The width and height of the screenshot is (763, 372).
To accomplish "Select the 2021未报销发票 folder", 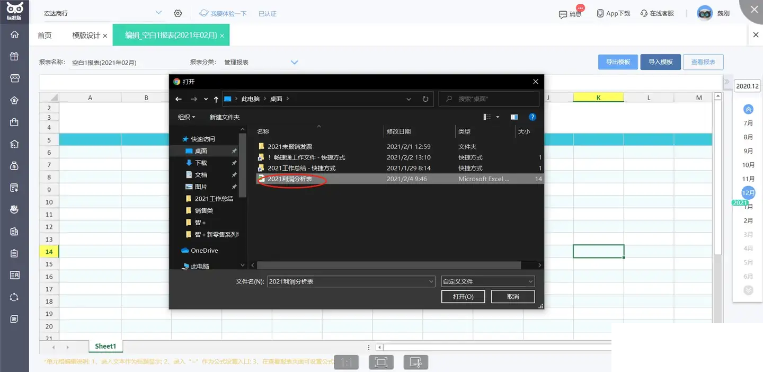I will (290, 146).
